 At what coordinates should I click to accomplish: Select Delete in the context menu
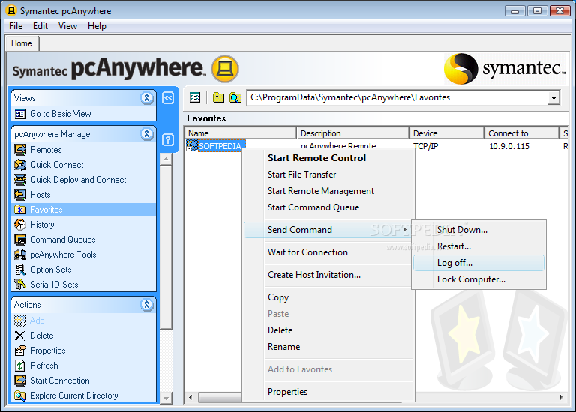tap(280, 330)
